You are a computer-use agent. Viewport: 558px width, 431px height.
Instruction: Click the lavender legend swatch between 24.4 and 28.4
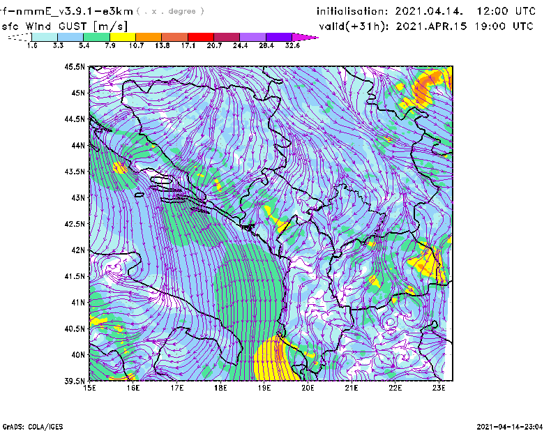click(252, 37)
